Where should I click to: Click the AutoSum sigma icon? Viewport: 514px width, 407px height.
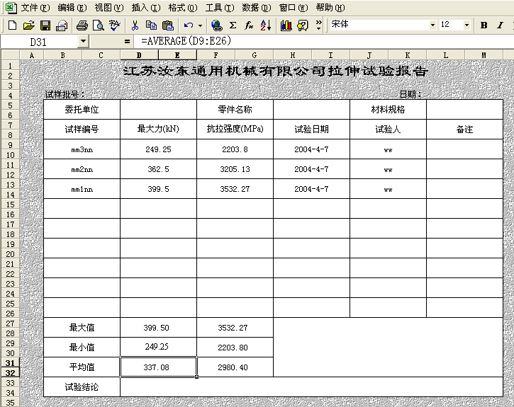pos(233,25)
